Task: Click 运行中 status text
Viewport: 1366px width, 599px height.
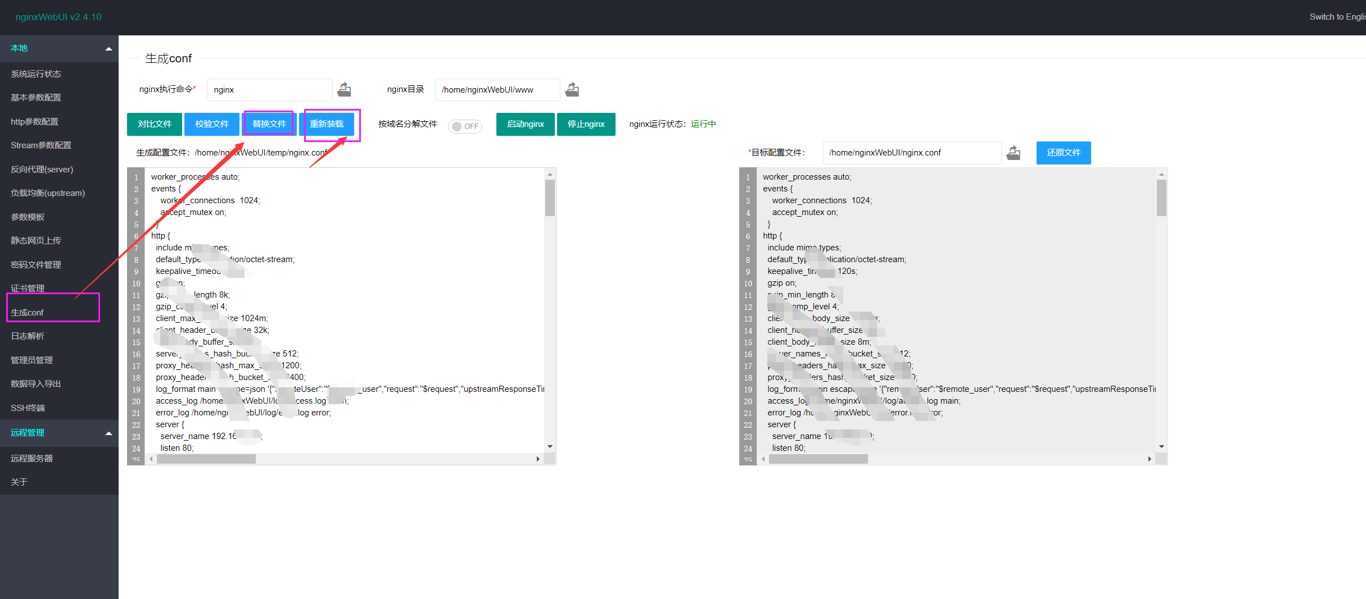Action: pos(703,124)
